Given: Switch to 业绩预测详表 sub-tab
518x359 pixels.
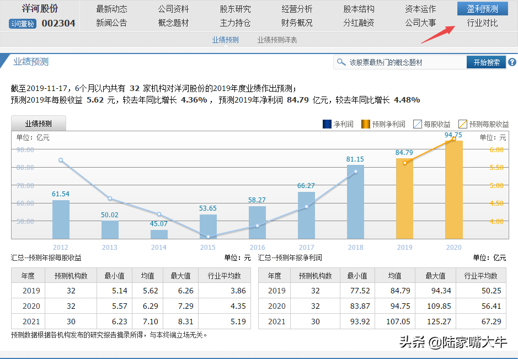Looking at the screenshot, I should pos(277,40).
